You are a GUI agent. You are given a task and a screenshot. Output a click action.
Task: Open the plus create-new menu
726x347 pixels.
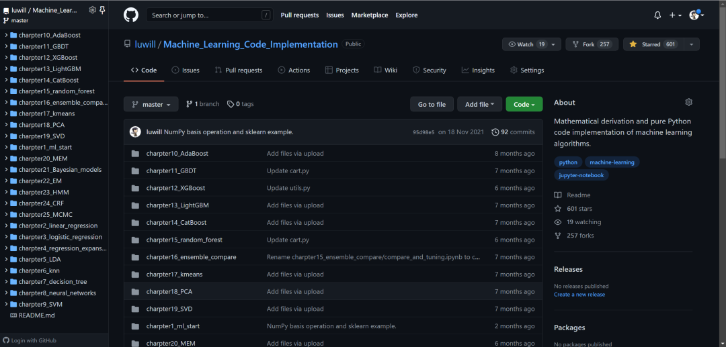click(x=675, y=15)
